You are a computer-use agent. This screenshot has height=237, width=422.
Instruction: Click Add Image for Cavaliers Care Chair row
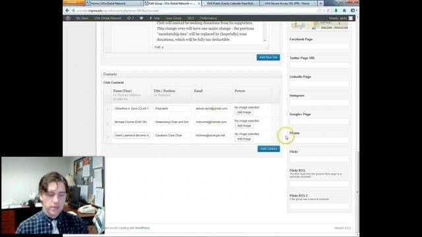click(x=244, y=139)
